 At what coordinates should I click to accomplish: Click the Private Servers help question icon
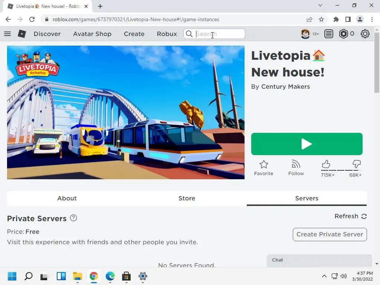[73, 218]
